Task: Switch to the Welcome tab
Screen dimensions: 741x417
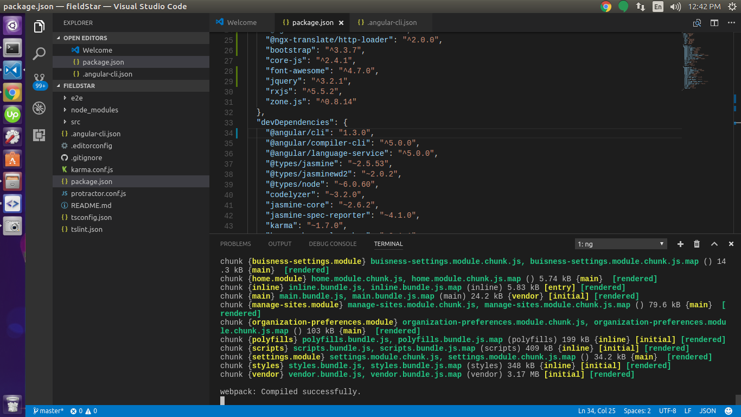Action: 241,22
